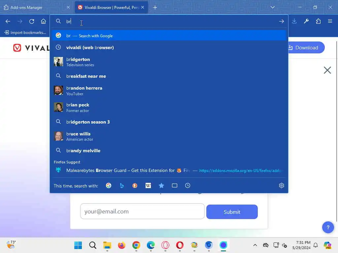The width and height of the screenshot is (338, 253).
Task: Open the Copilot preview icon in the tray
Action: tap(327, 245)
